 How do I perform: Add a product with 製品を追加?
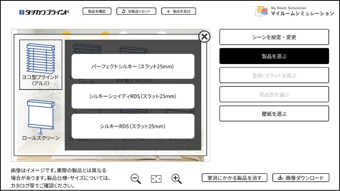tap(178, 11)
